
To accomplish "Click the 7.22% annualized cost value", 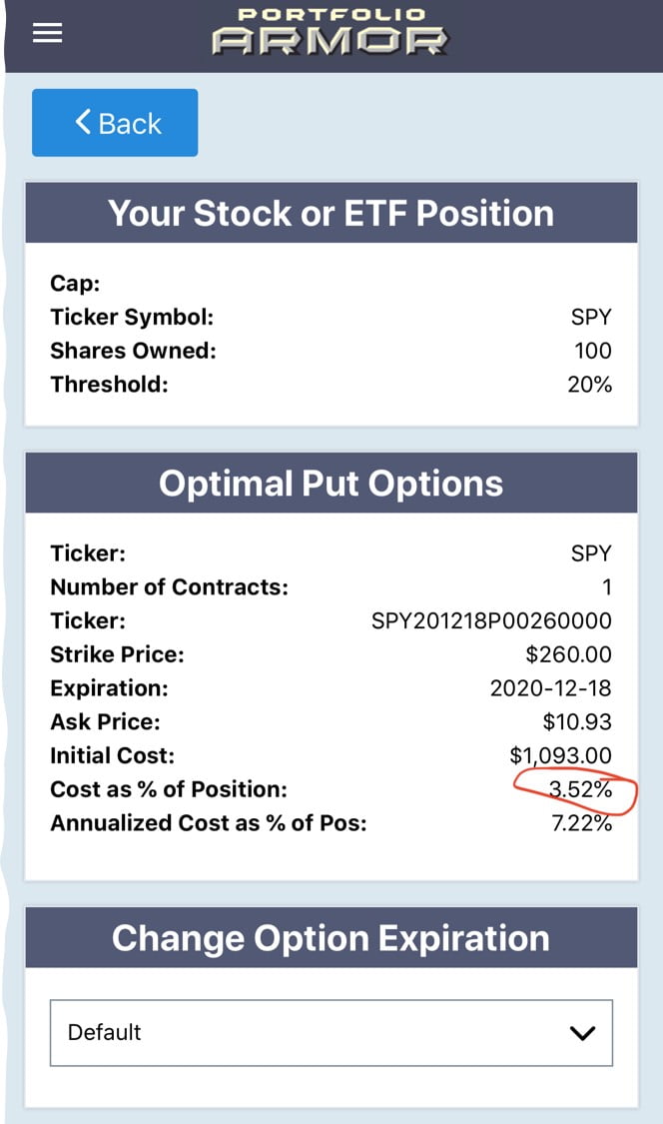I will click(x=582, y=823).
